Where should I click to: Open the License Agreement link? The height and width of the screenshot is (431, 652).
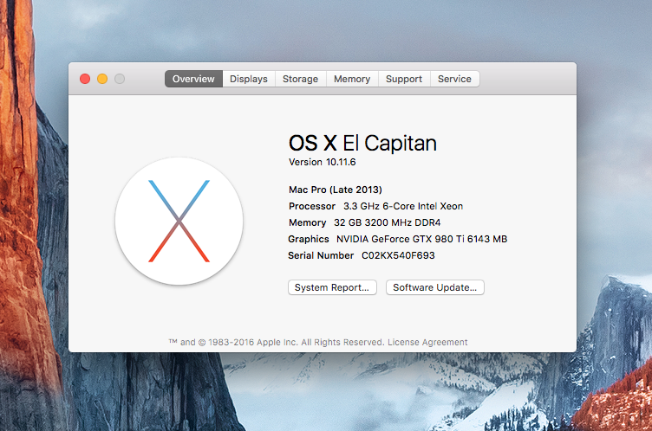click(427, 342)
